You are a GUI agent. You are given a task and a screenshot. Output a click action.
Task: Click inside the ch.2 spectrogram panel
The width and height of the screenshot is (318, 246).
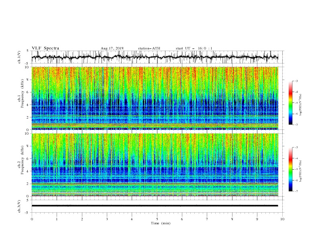[155, 165]
